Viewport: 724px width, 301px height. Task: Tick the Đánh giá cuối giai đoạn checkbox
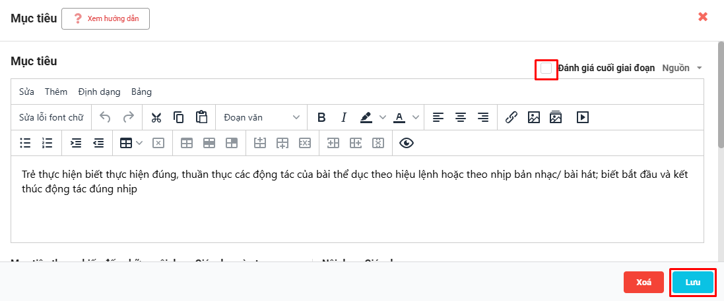tap(546, 68)
